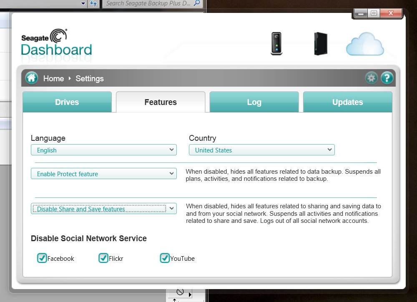417x302 pixels.
Task: Switch to the Drives tab
Action: tap(67, 102)
